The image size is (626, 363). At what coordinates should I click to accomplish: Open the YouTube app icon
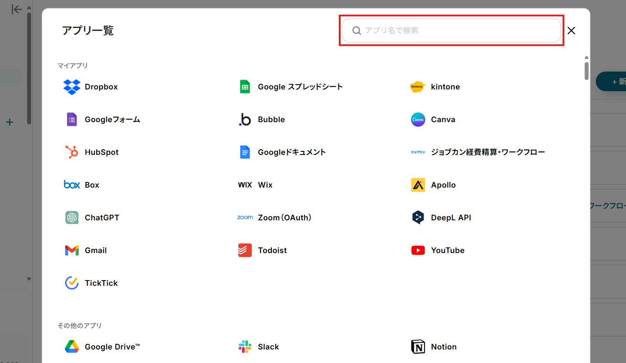(x=418, y=250)
